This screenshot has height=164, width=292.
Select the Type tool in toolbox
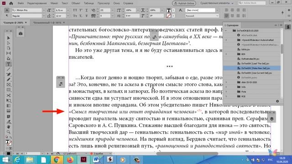pos(9,64)
